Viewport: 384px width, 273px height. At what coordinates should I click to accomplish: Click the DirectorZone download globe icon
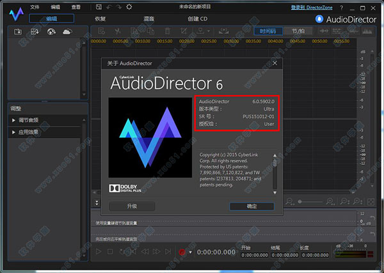[x=51, y=32]
